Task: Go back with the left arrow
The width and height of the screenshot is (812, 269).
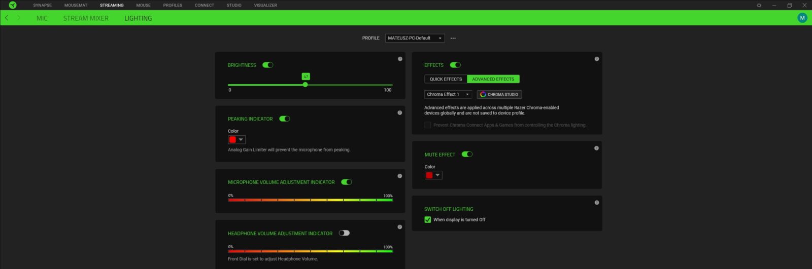Action: point(7,18)
